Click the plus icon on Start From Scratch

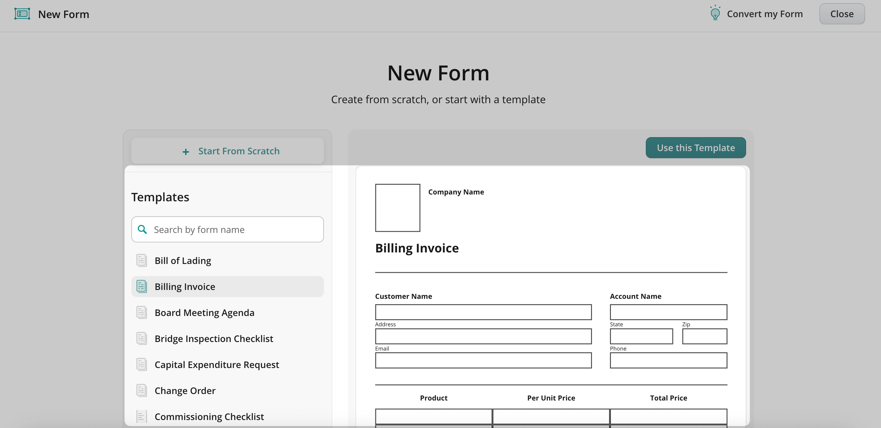(x=186, y=152)
